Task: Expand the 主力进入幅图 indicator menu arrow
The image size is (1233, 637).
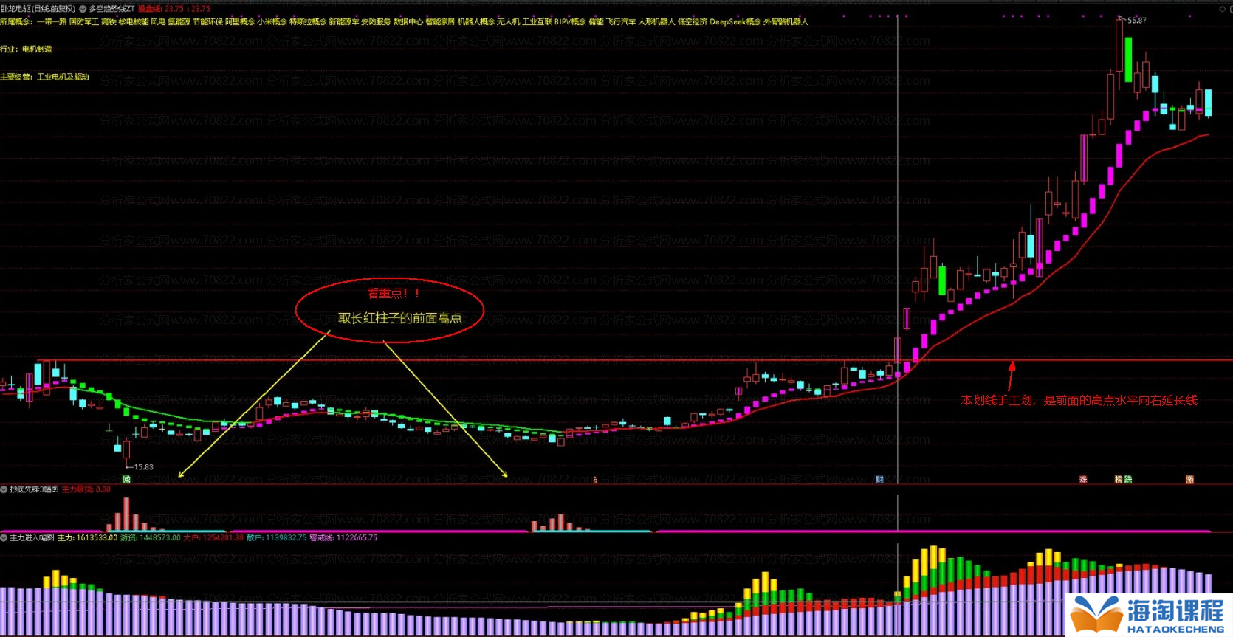Action: tap(4, 538)
